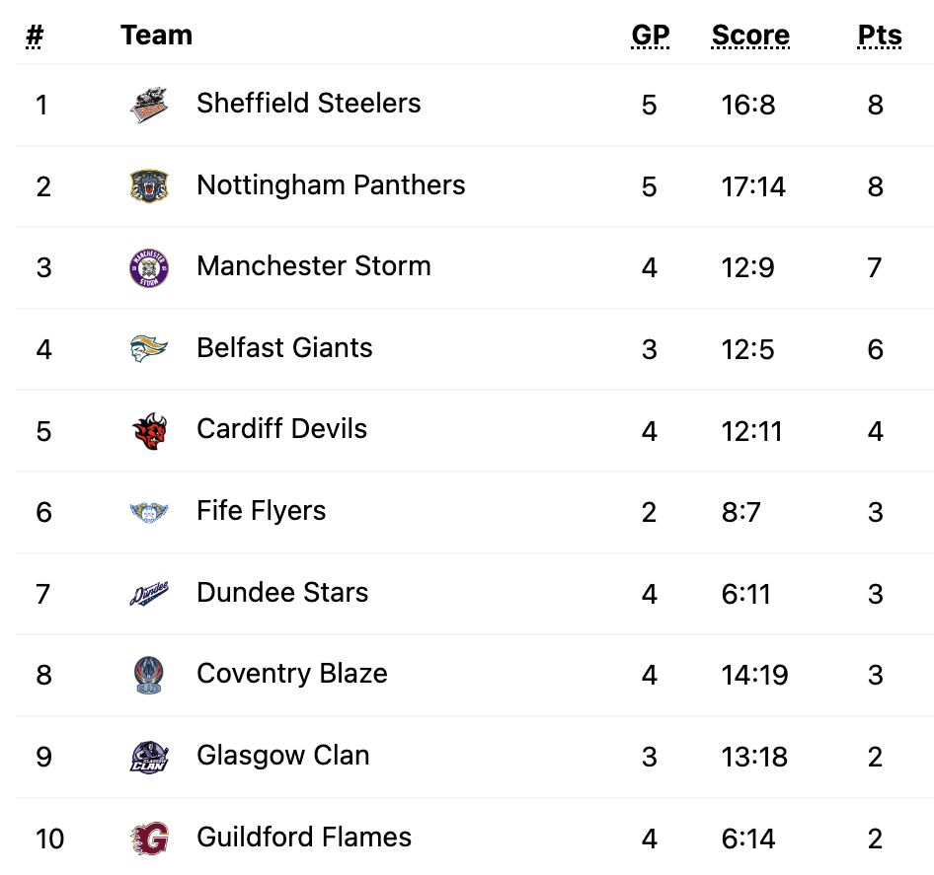Select the Manchester Storm purple logo

(x=149, y=267)
